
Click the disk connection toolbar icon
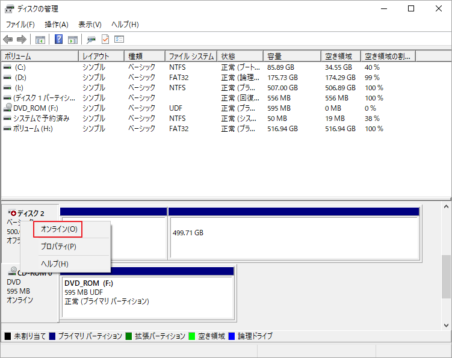pyautogui.click(x=91, y=40)
